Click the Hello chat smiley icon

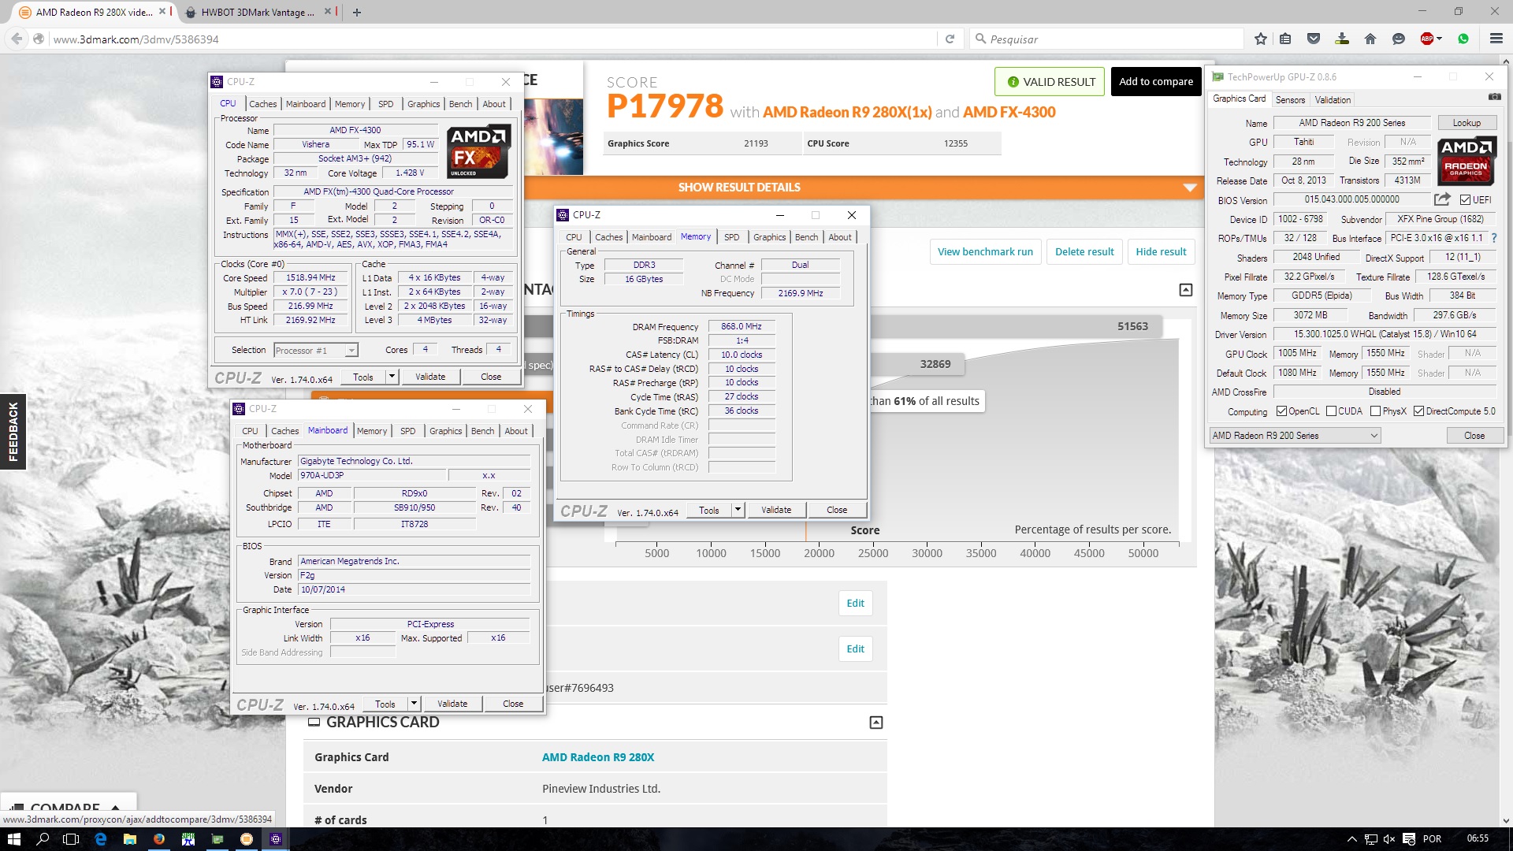click(1399, 39)
